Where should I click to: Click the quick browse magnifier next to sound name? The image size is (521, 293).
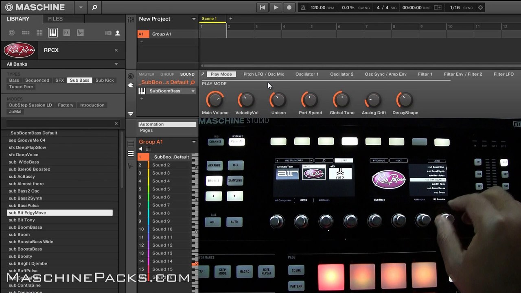[x=193, y=82]
